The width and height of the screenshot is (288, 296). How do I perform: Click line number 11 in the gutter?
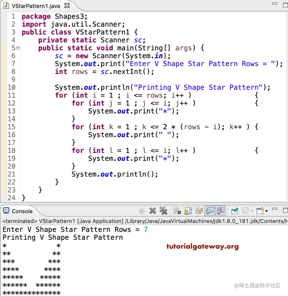click(12, 95)
